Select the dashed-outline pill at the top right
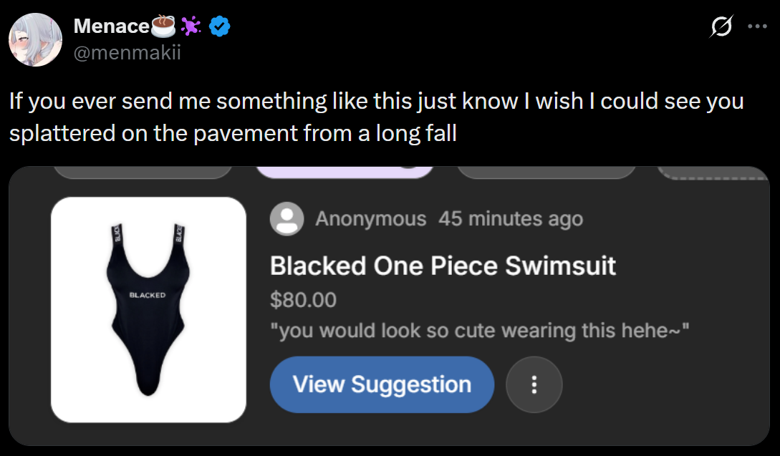The width and height of the screenshot is (780, 456). coord(713,173)
